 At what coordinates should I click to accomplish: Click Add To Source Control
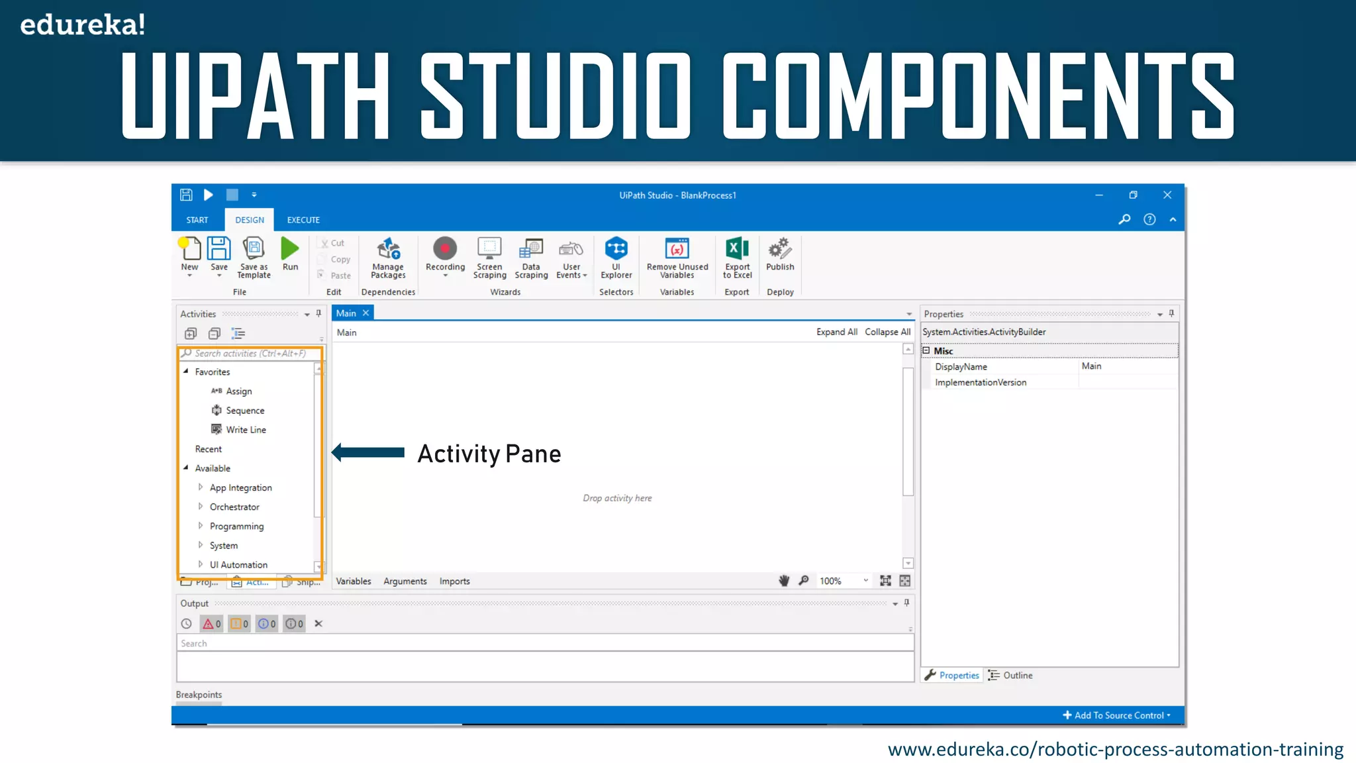(x=1116, y=715)
